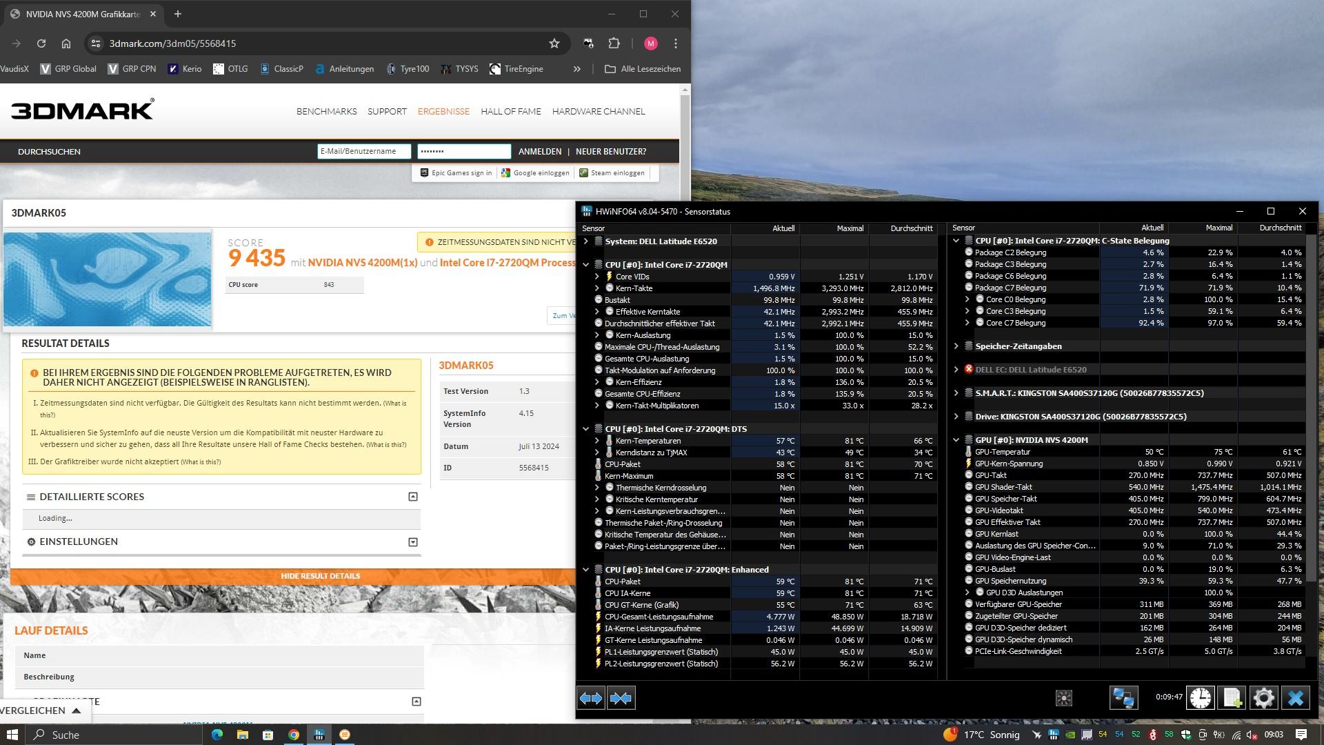Viewport: 1324px width, 745px height.
Task: Open Chrome three-dot menu
Action: tap(676, 43)
